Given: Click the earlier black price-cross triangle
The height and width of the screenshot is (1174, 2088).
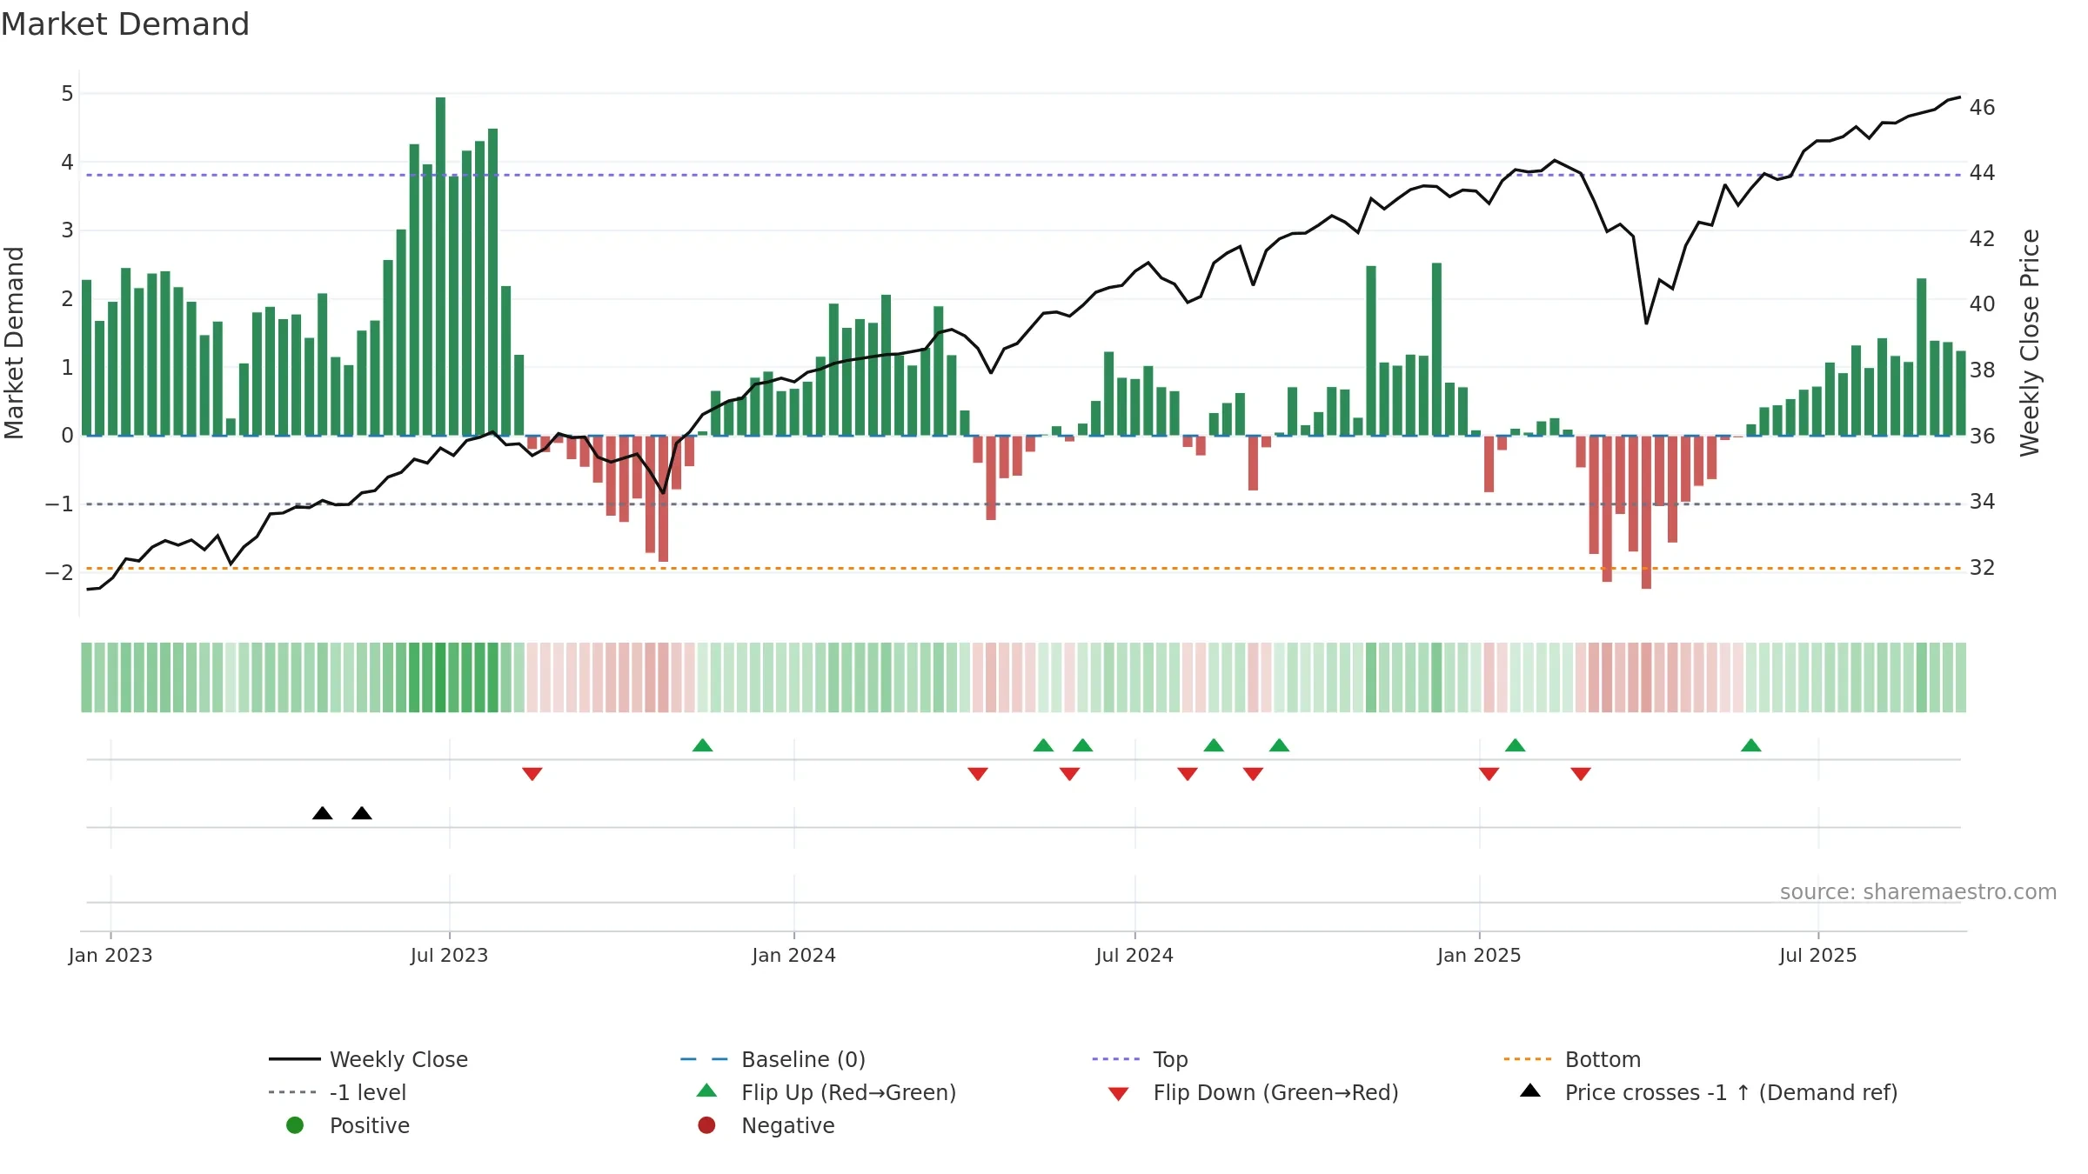Looking at the screenshot, I should click(x=322, y=813).
